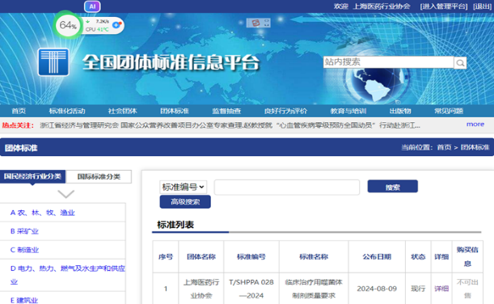Click the CPU 41°C temperature readout
Viewport: 494px width, 304px height.
(97, 29)
